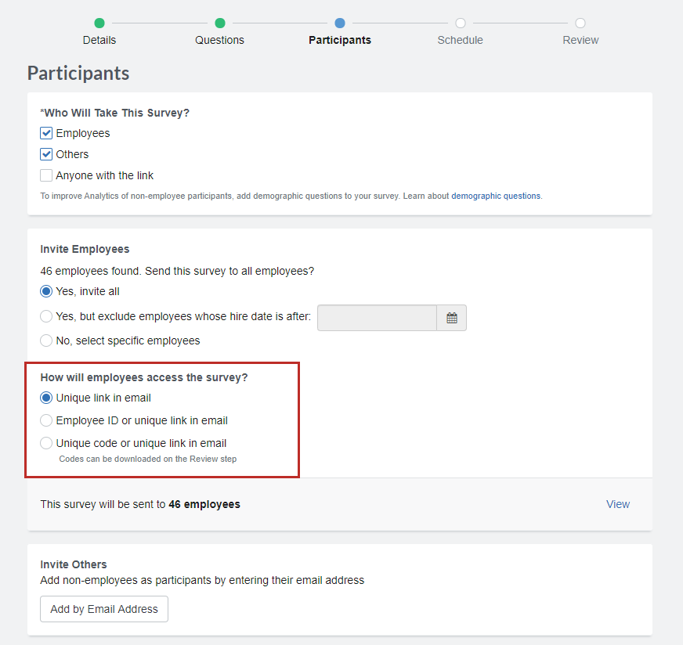This screenshot has width=683, height=645.
Task: Choose 'Unique code or unique link in email'
Action: point(45,443)
